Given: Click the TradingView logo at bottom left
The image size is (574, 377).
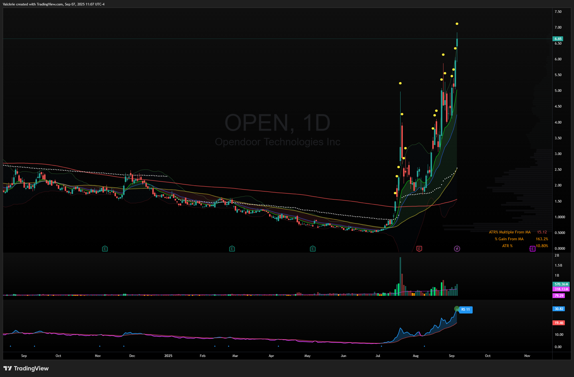Looking at the screenshot, I should [26, 368].
